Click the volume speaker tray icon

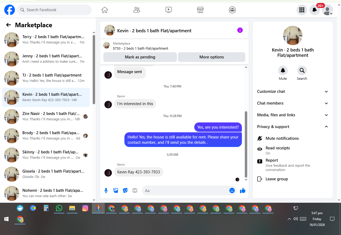(295, 219)
